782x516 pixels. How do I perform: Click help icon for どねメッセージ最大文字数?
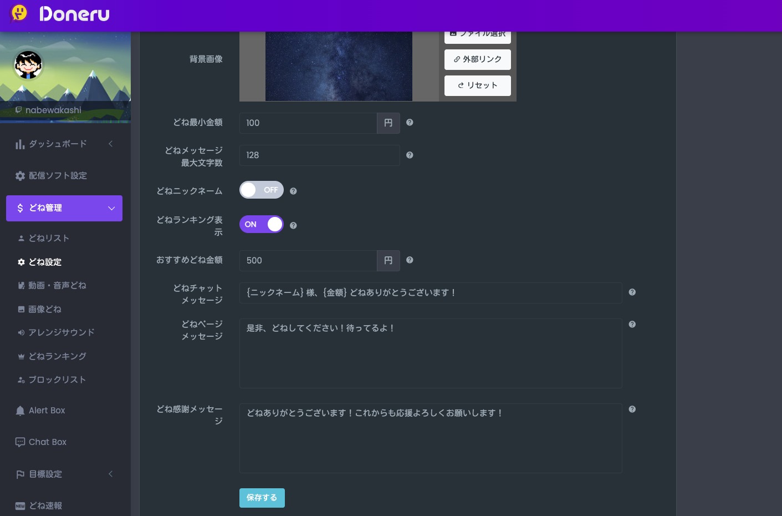click(x=410, y=155)
